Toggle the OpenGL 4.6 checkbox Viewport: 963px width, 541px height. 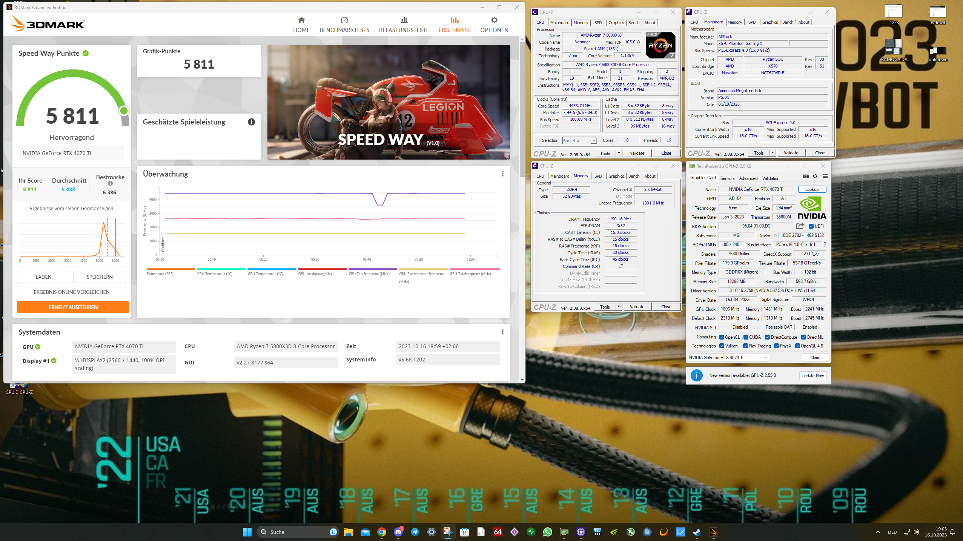797,346
